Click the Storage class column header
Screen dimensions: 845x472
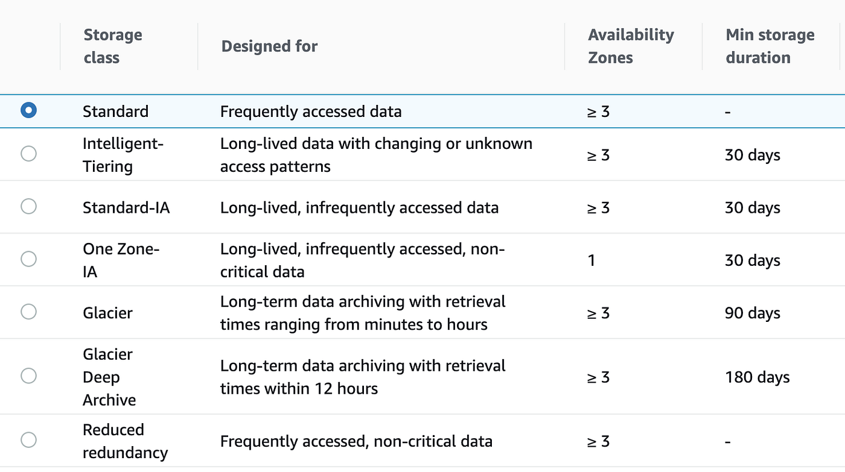(113, 46)
